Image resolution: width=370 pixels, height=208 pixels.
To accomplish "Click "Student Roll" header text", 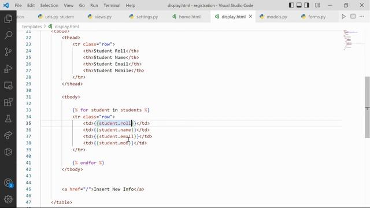I will (109, 51).
